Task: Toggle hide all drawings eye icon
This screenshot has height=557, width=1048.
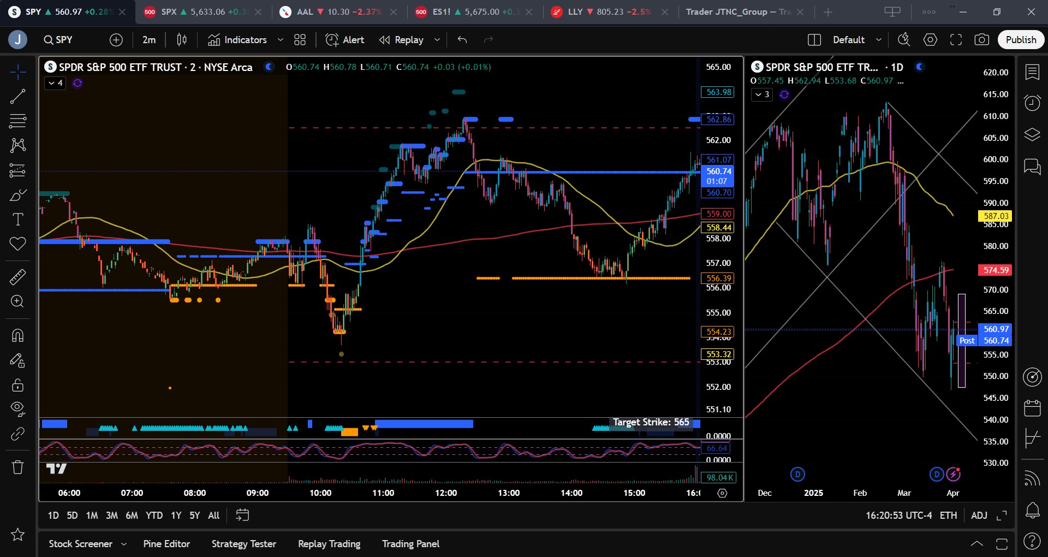Action: click(x=17, y=409)
